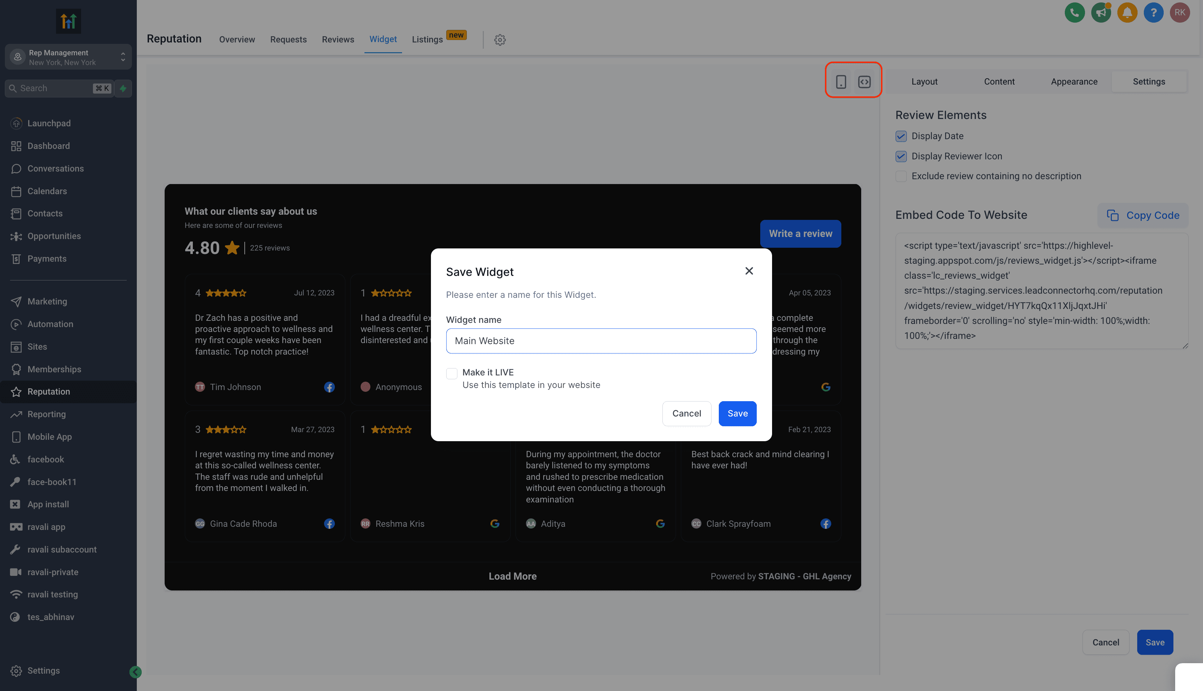
Task: Click the megaphone announcements icon
Action: pyautogui.click(x=1101, y=13)
